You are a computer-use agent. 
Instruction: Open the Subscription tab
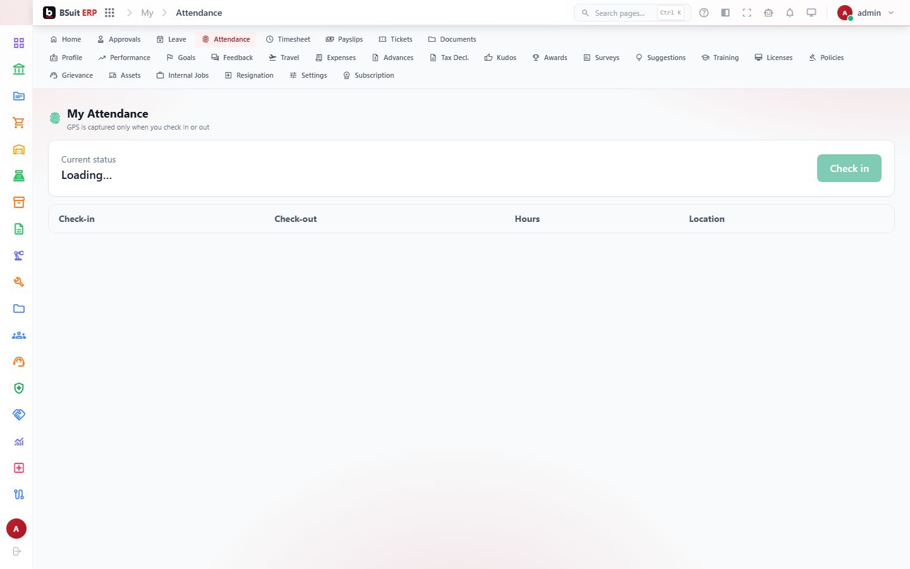[368, 75]
